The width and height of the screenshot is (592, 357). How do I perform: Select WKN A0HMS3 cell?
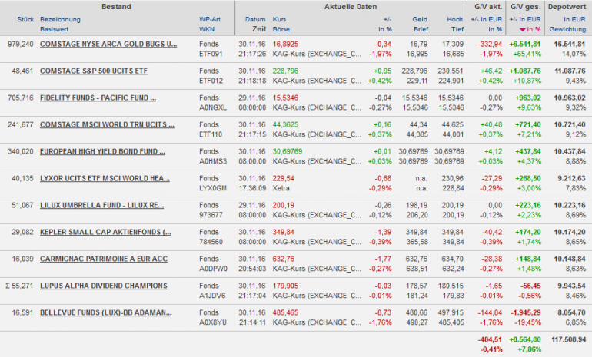click(x=213, y=161)
